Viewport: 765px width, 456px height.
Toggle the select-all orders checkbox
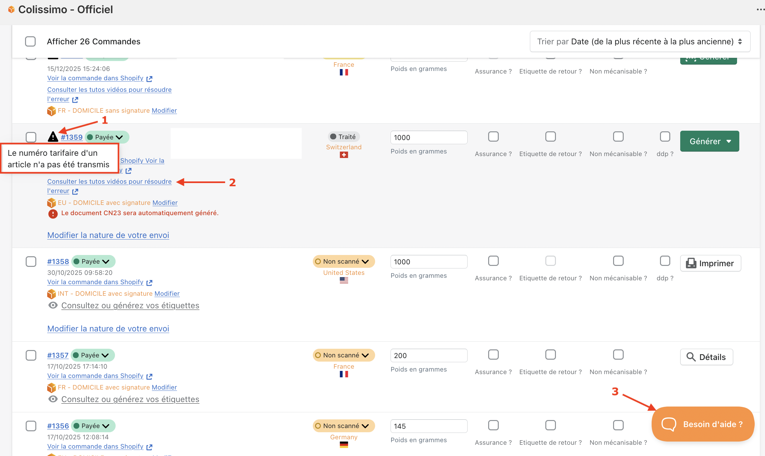[x=31, y=41]
